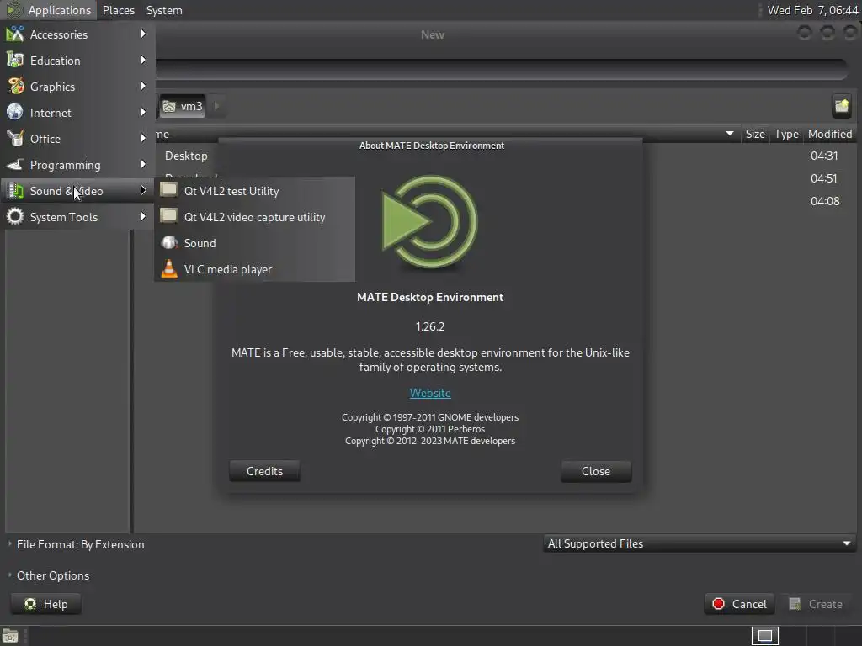Click the Graphics category icon
This screenshot has width=862, height=646.
[15, 87]
